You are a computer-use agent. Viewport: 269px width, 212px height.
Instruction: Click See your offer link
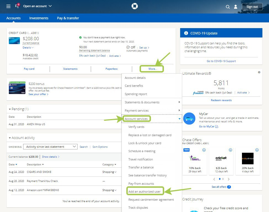pyautogui.click(x=38, y=94)
